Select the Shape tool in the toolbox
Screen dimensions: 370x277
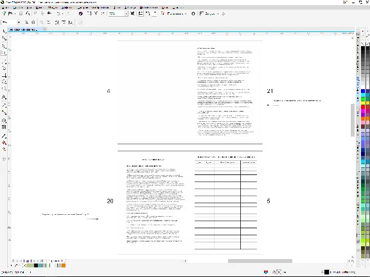(x=4, y=38)
